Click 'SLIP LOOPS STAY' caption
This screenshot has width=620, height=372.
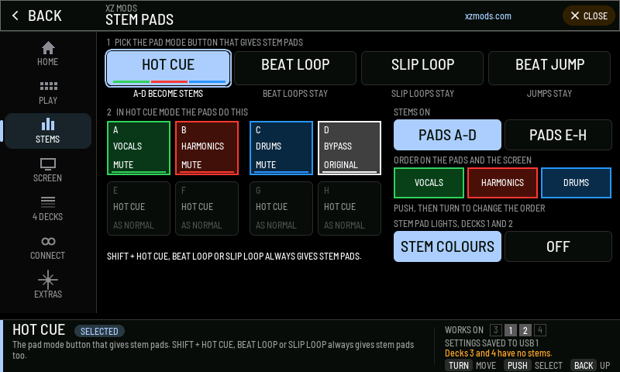pyautogui.click(x=422, y=94)
